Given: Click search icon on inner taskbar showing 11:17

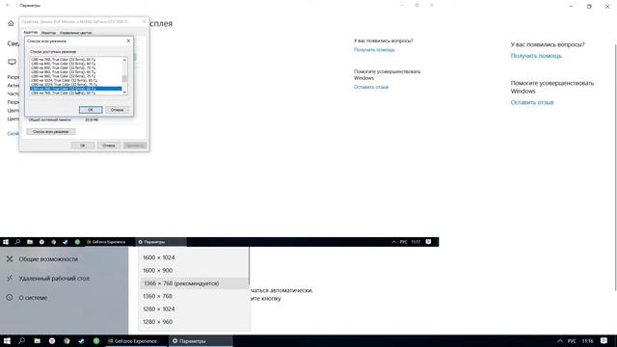Looking at the screenshot, I should pyautogui.click(x=17, y=242).
